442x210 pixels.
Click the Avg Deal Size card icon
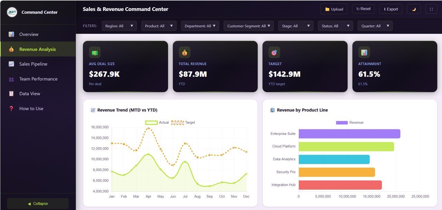tap(95, 52)
